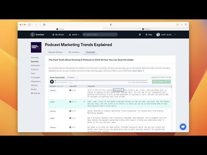Click the small icon in highlighted Justin row
This screenshot has height=155, width=207.
pos(84,102)
